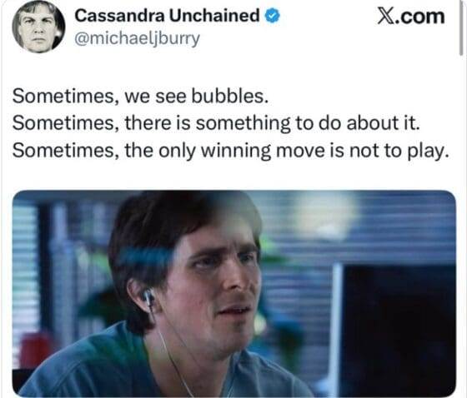Viewport: 467px width, 398px height.
Task: Select the "only winning move" tweet line
Action: [x=230, y=151]
